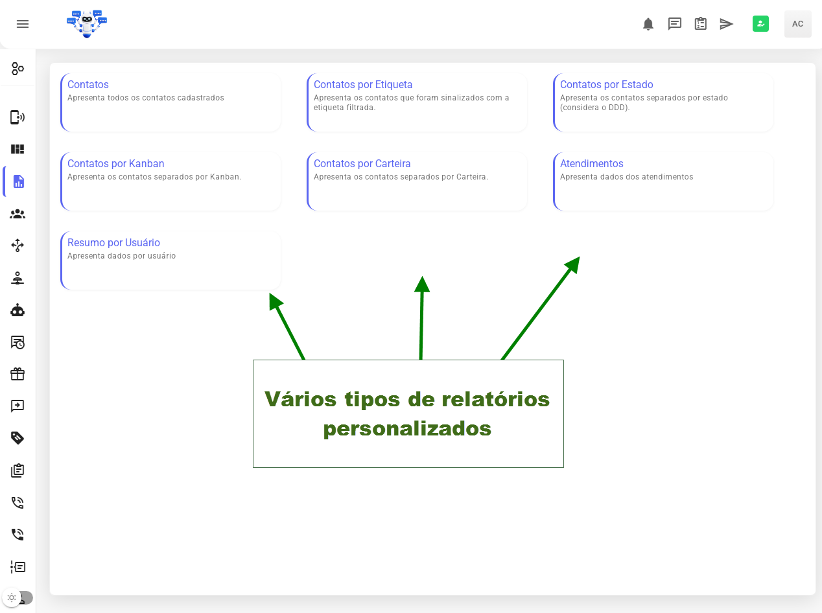Toggle the light/dark theme switch
Image resolution: width=822 pixels, height=613 pixels.
[18, 597]
